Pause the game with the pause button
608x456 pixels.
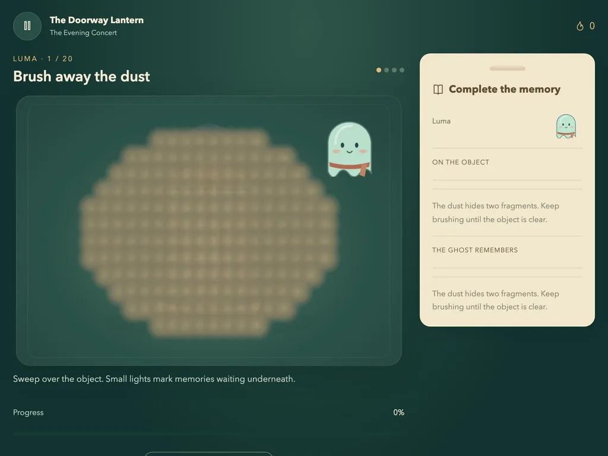[27, 26]
